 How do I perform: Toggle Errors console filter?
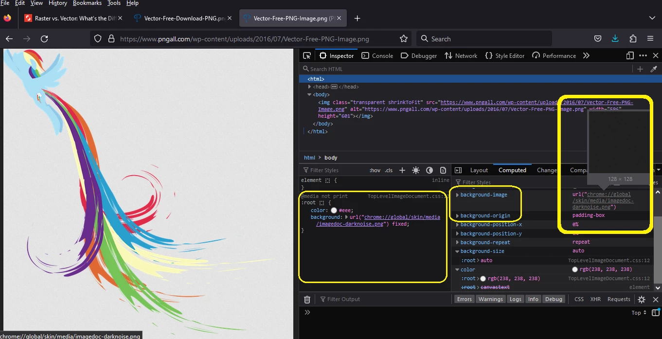click(x=465, y=299)
